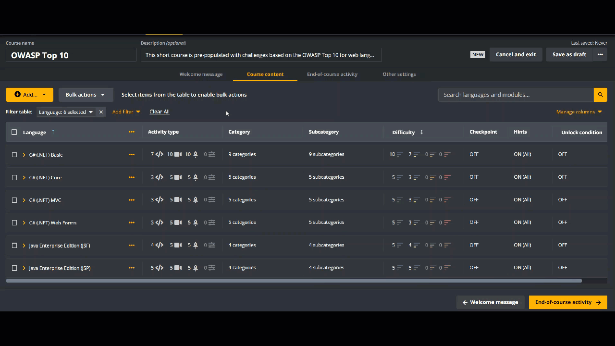Screen dimensions: 615x346
Task: Click the Hints column header
Action: click(x=520, y=132)
